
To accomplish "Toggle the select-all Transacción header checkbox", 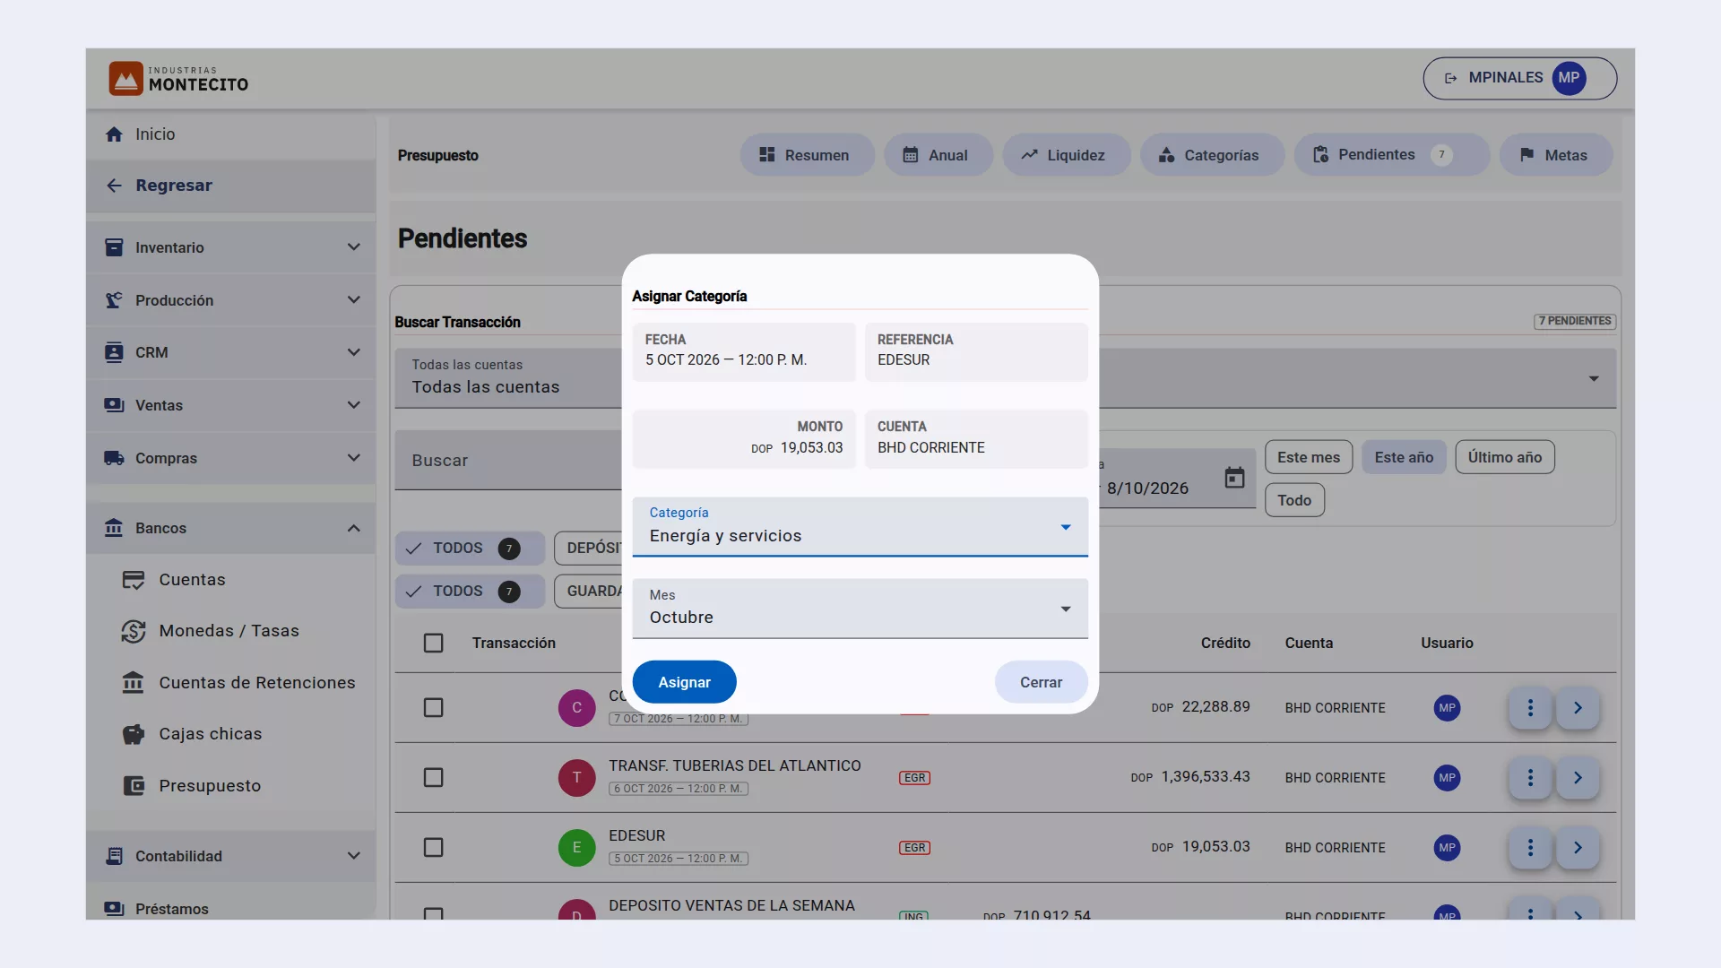I will pyautogui.click(x=433, y=643).
